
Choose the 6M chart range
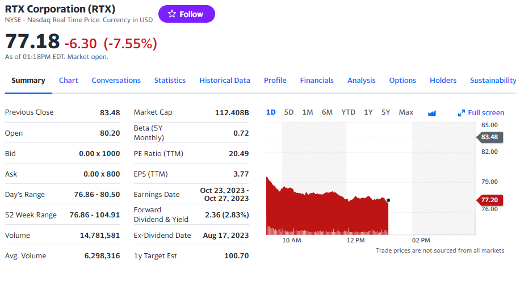pos(327,112)
